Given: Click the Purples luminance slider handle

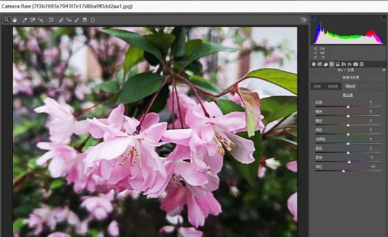Looking at the screenshot, I should (349, 162).
